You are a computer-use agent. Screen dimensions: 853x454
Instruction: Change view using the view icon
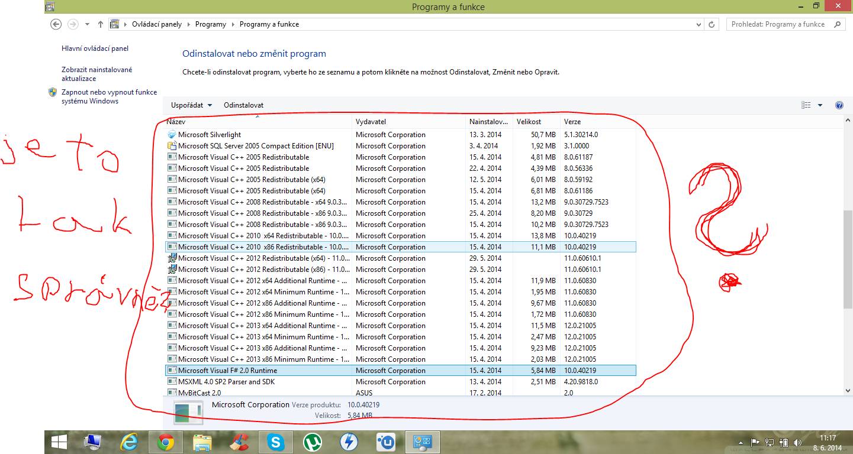[x=806, y=105]
